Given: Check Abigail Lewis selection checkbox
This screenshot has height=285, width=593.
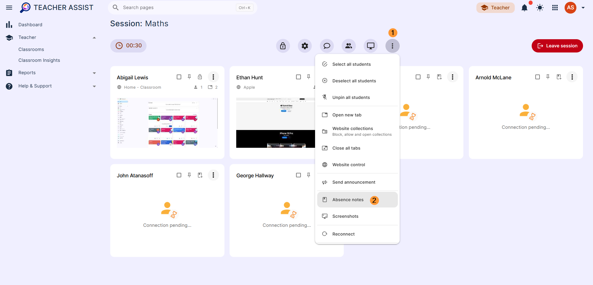Looking at the screenshot, I should [x=179, y=77].
